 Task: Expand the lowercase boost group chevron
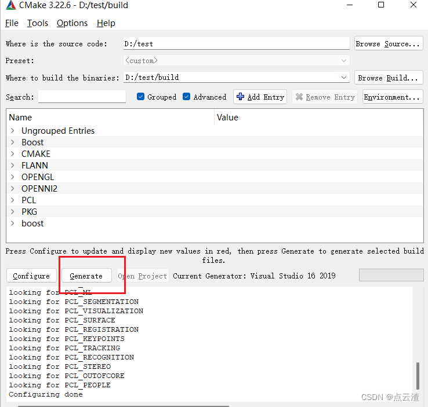pyautogui.click(x=13, y=223)
